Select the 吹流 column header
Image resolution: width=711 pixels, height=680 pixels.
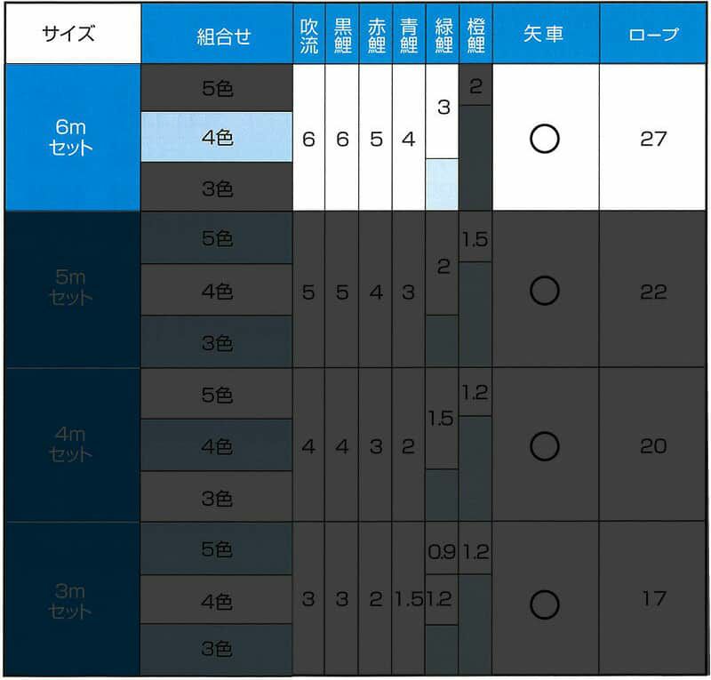pos(308,36)
